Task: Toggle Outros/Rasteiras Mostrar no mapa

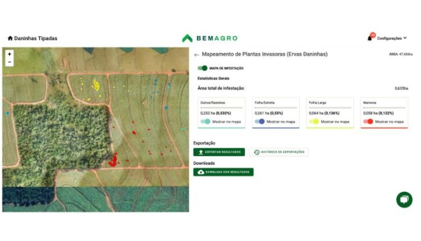Action: coord(205,121)
